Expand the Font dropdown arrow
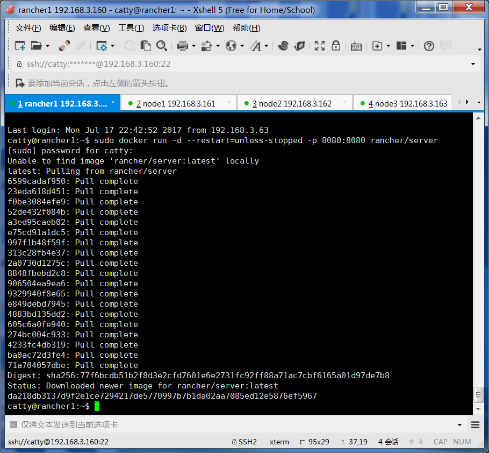The width and height of the screenshot is (489, 453). [x=267, y=46]
